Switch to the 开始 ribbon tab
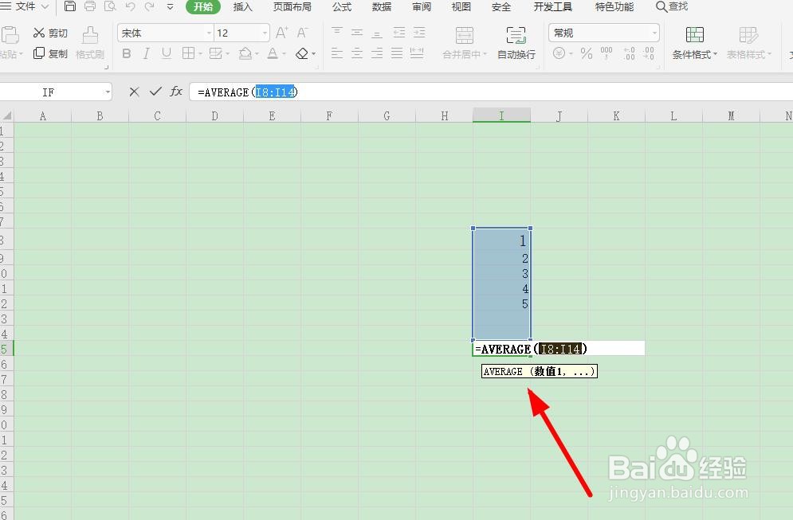793x520 pixels. [203, 6]
